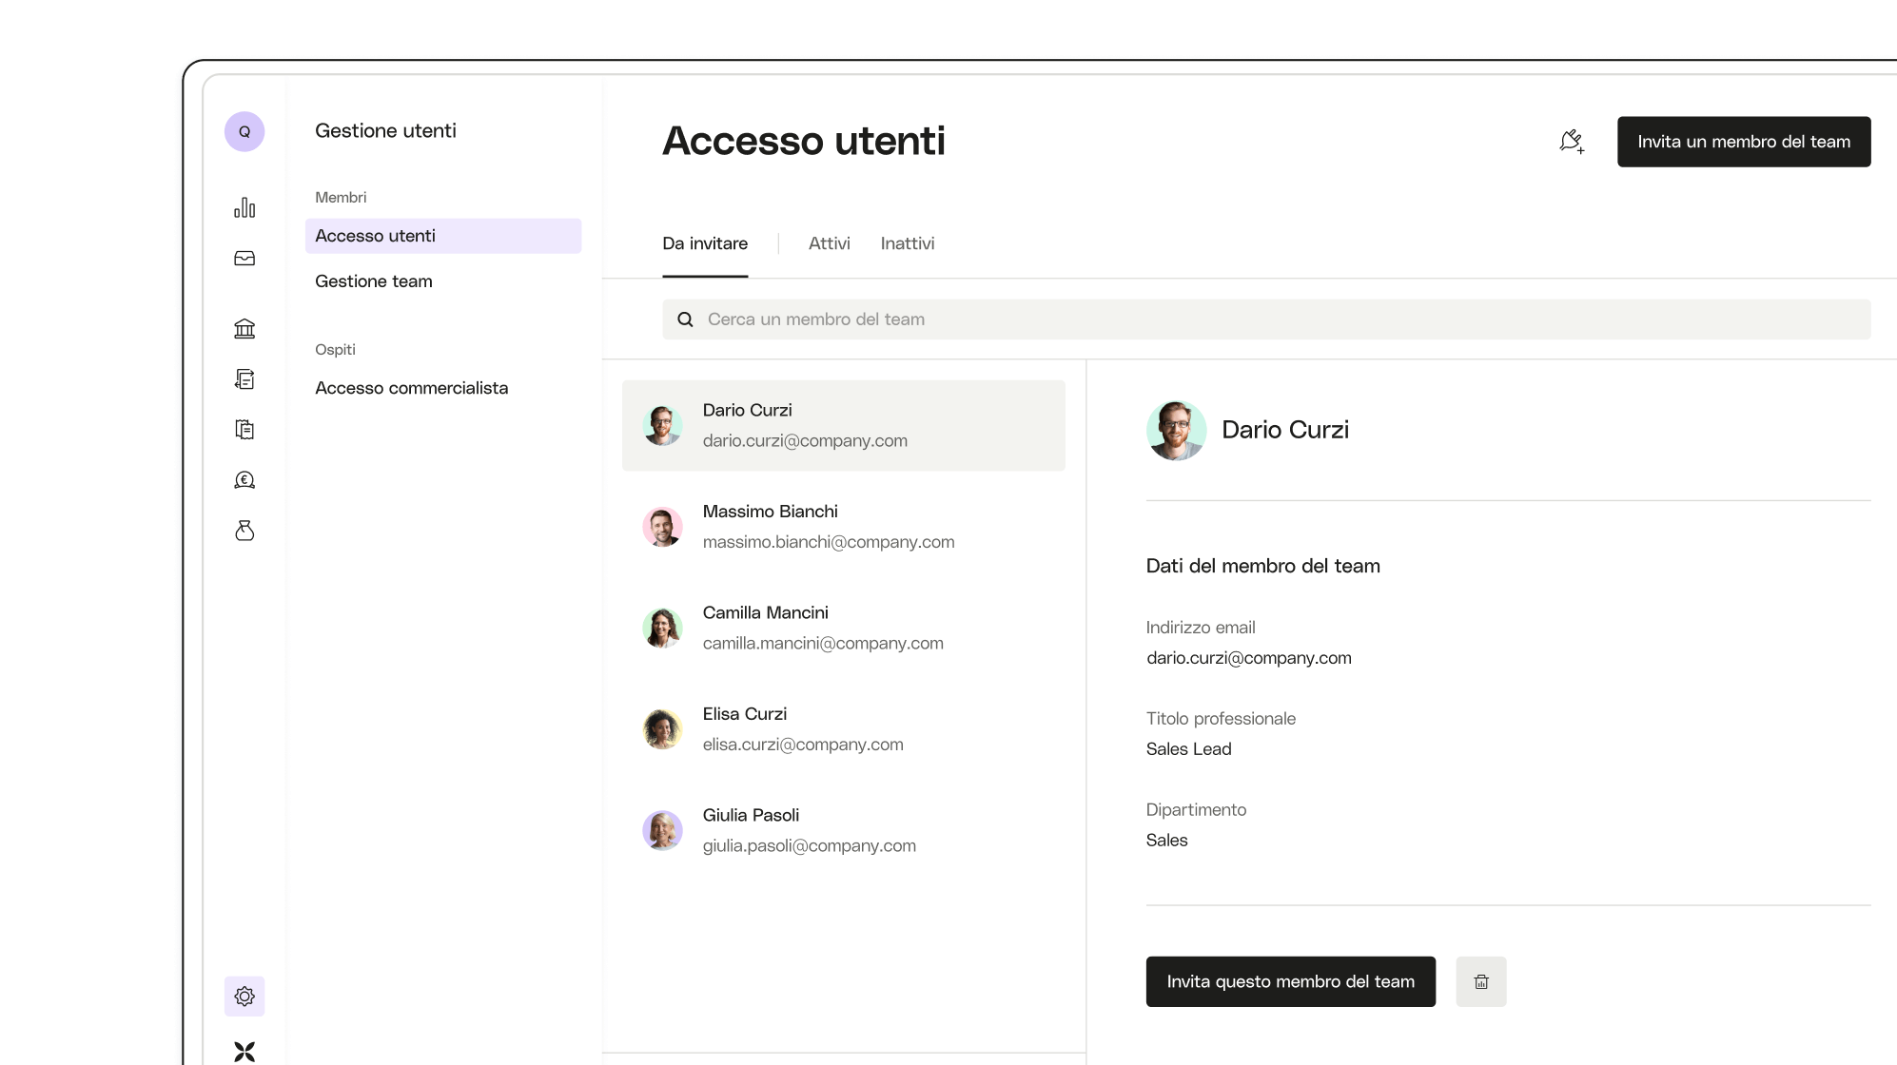Click Invita un membro del team button

tap(1743, 142)
